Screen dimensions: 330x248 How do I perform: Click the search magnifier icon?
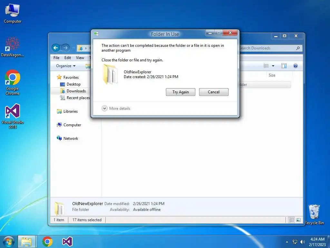[298, 48]
